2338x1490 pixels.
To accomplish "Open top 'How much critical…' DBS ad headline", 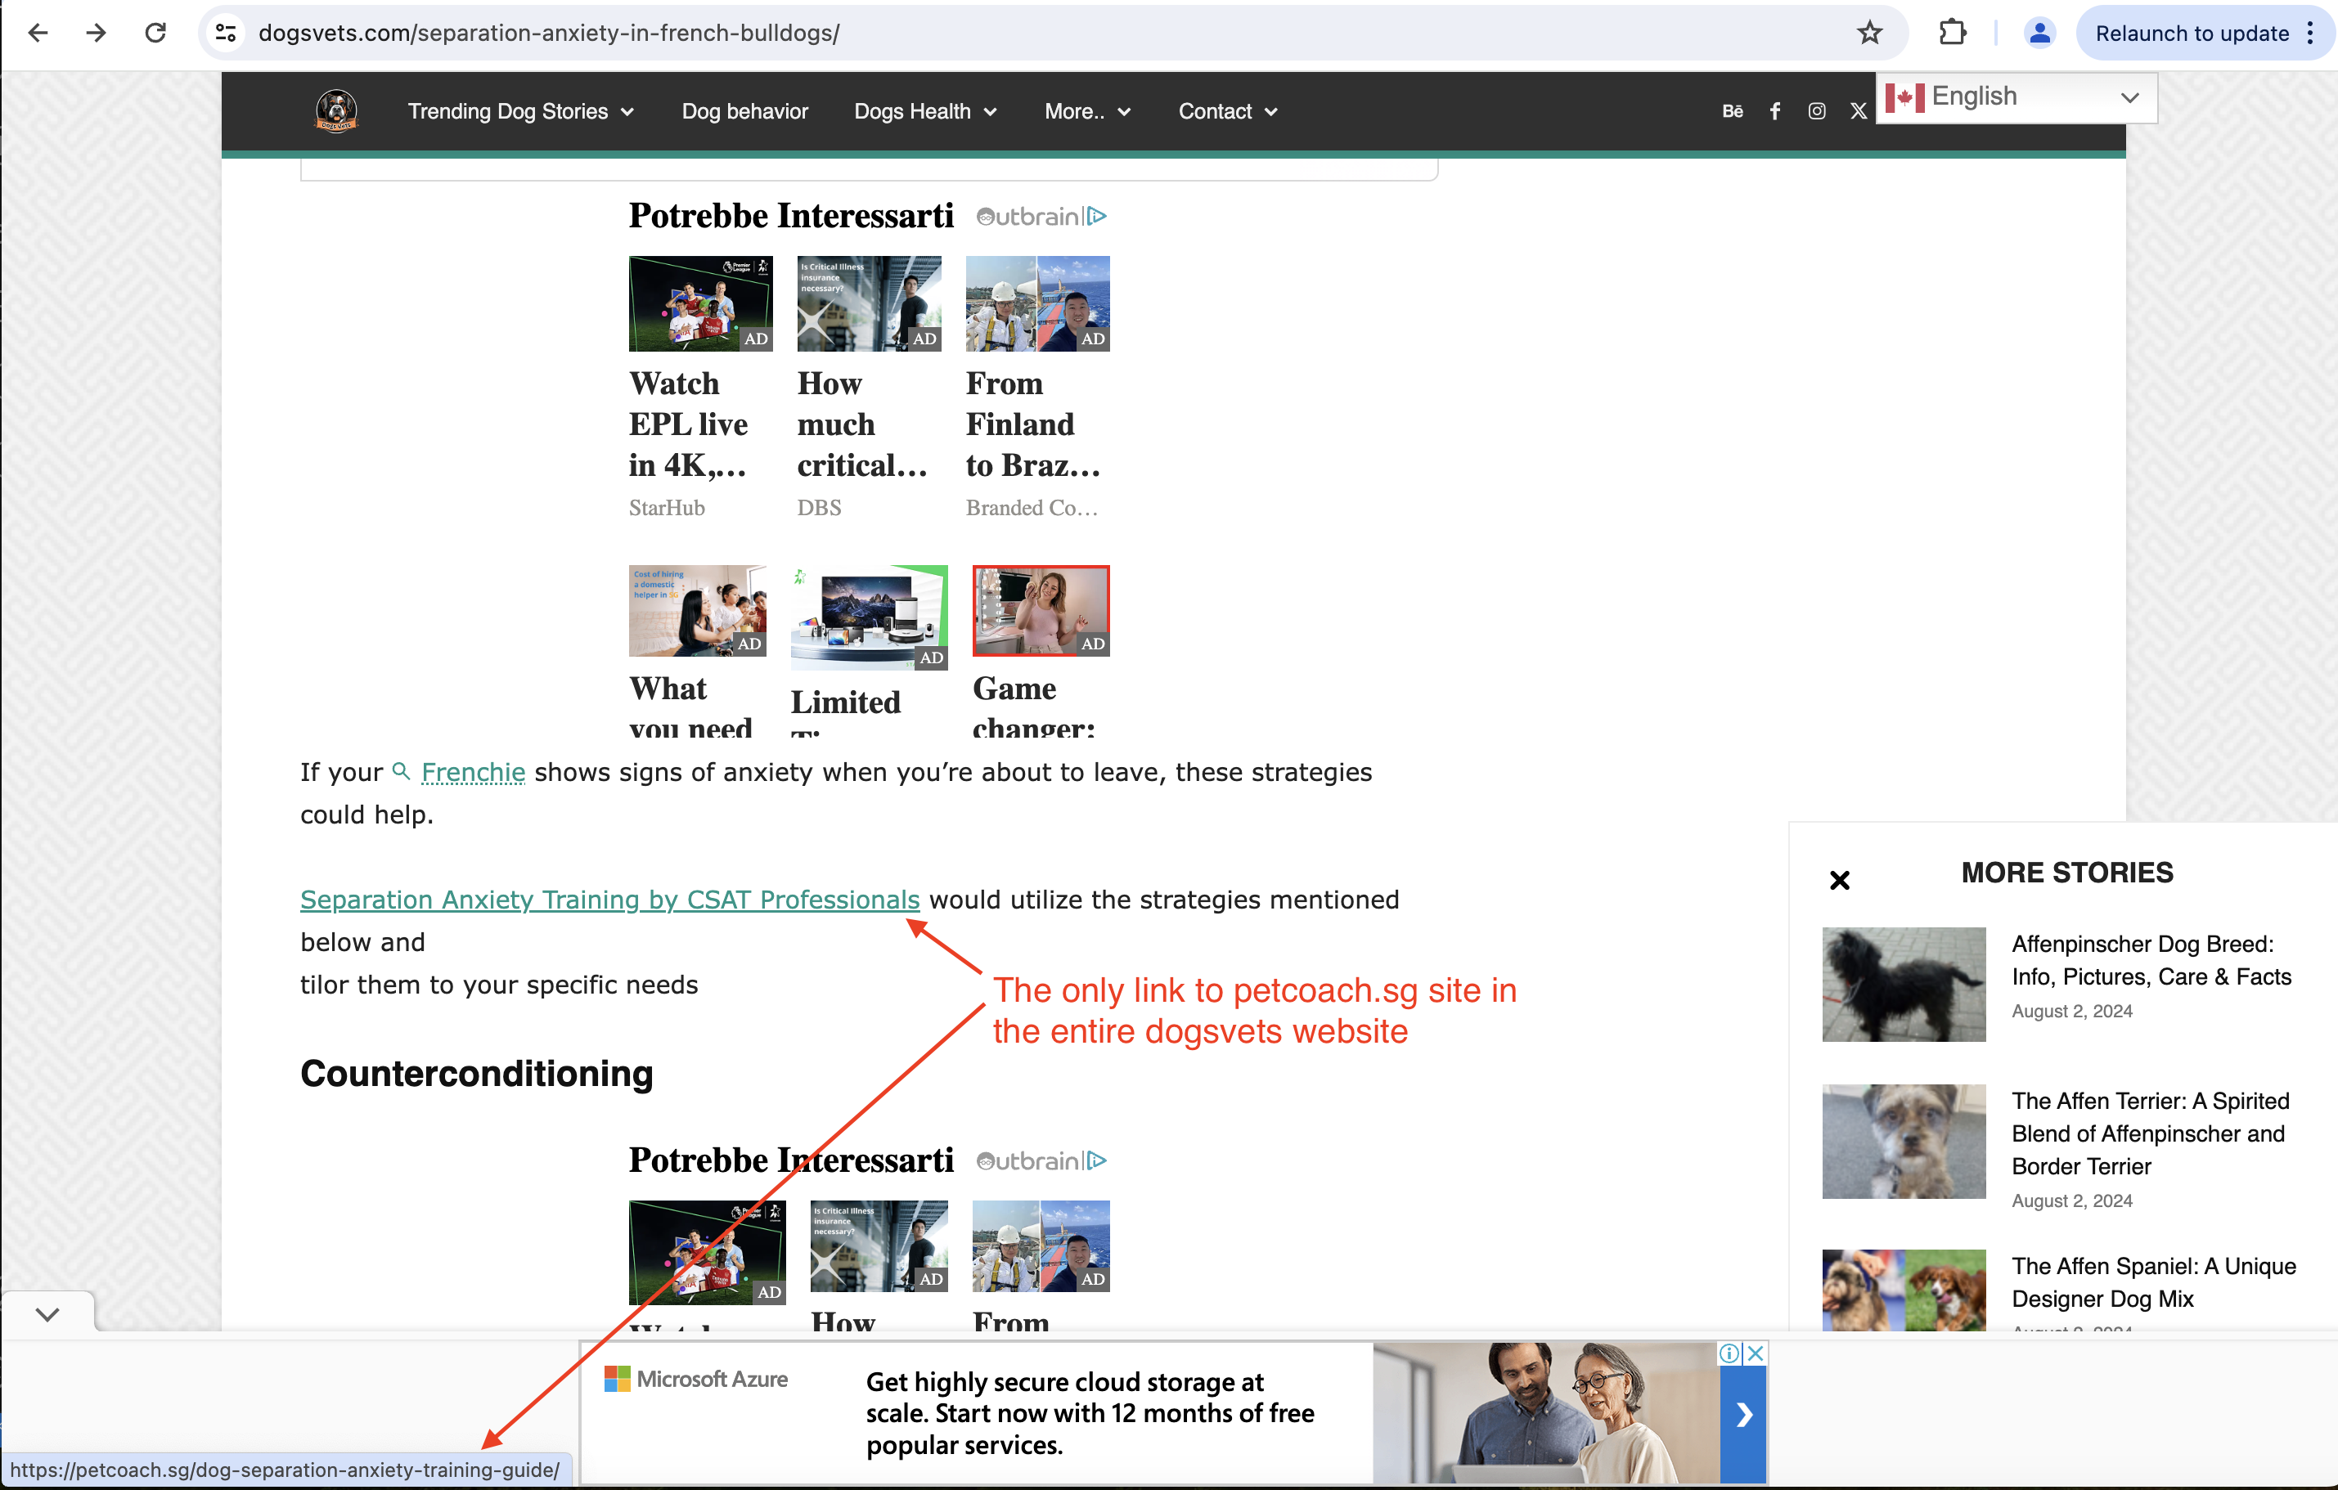I will (862, 425).
